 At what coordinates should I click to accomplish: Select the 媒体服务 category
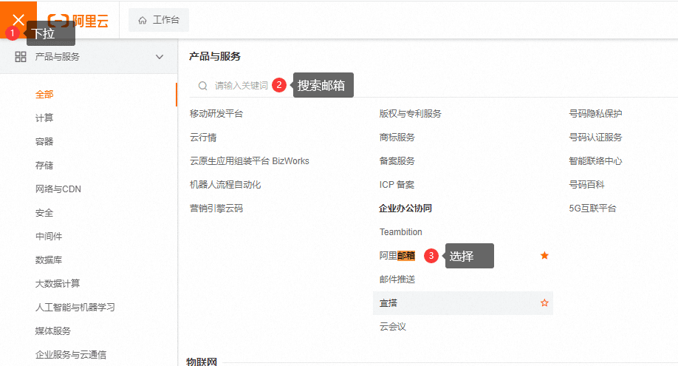tap(52, 331)
